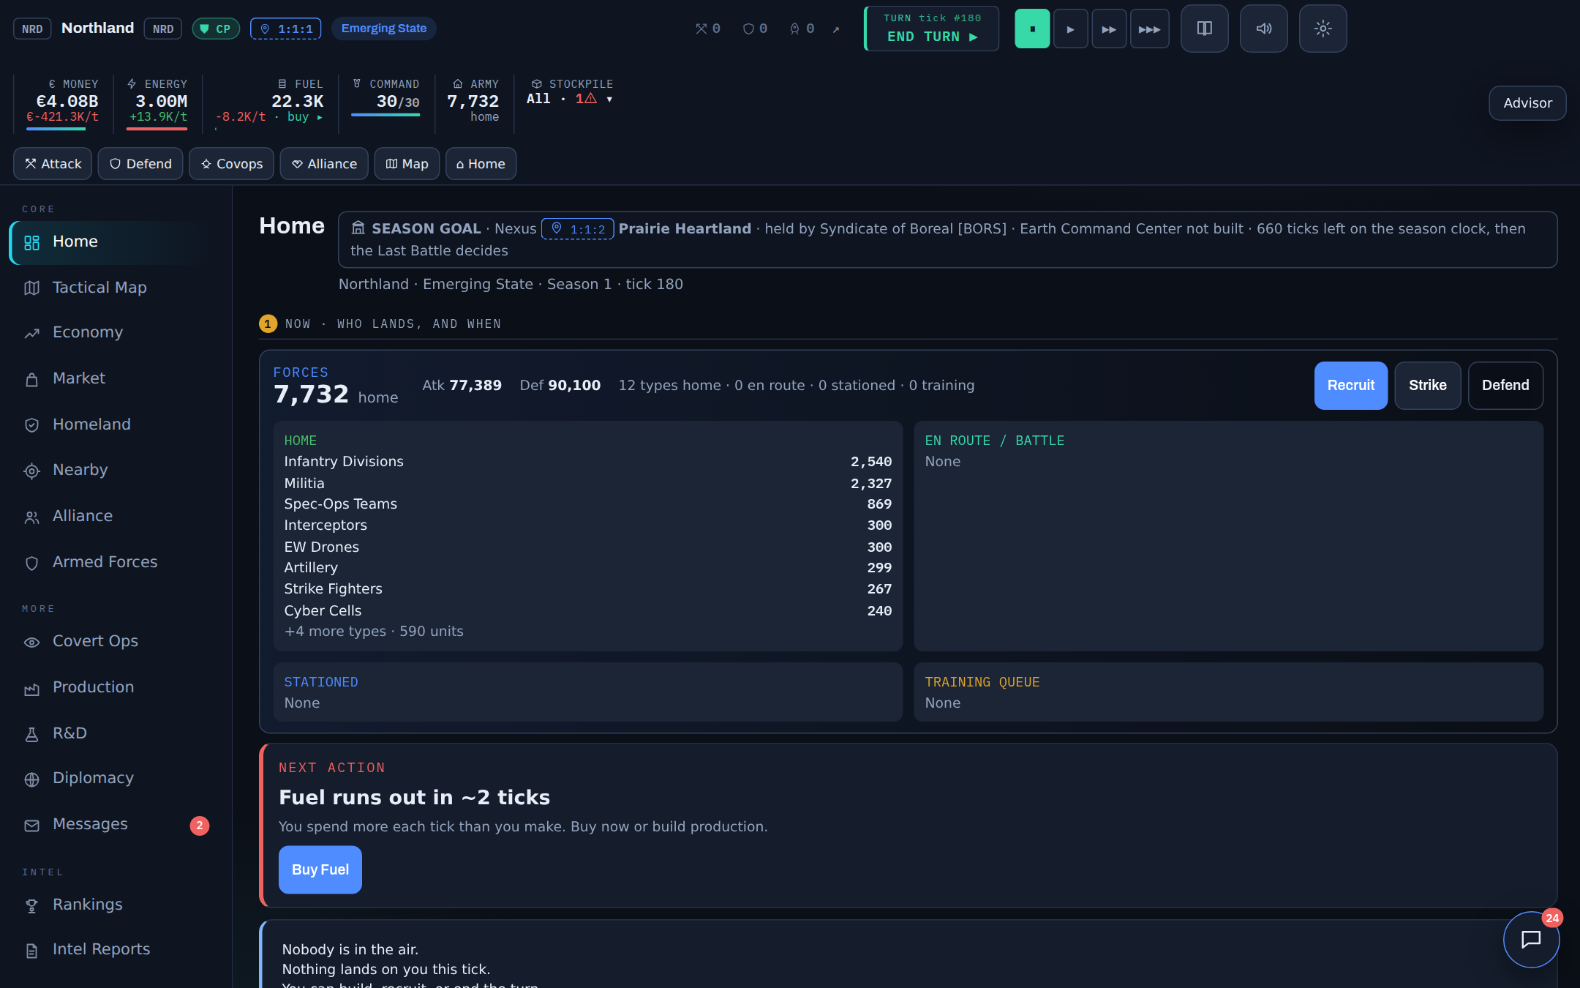Click the Rankings trophy icon
The image size is (1580, 988).
point(31,906)
